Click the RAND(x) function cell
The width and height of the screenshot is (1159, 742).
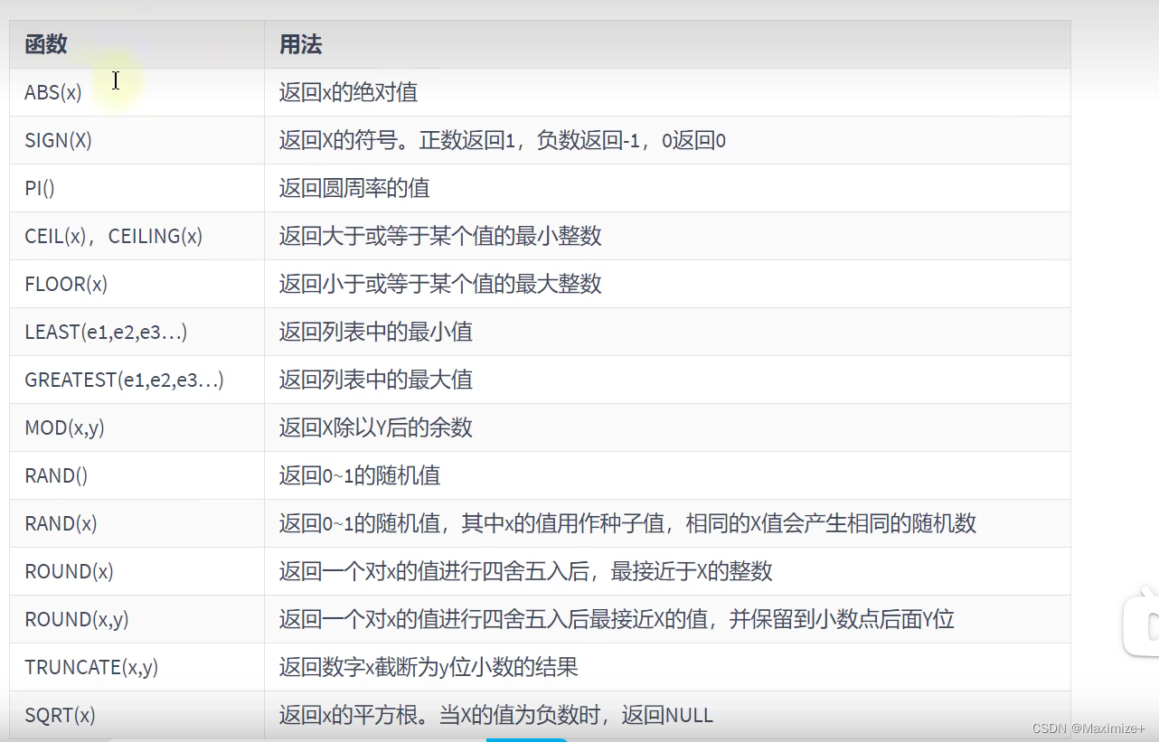[x=137, y=523]
